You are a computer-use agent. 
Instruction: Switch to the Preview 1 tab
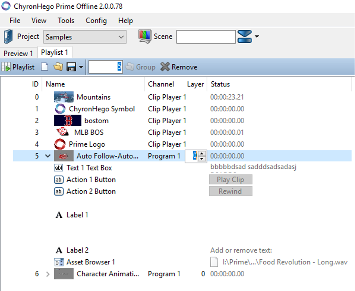click(x=18, y=53)
